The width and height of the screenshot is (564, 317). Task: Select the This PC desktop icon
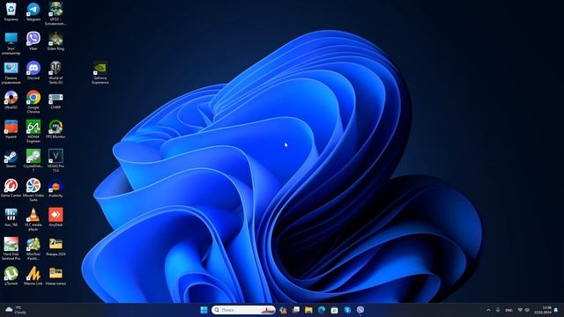click(x=11, y=43)
